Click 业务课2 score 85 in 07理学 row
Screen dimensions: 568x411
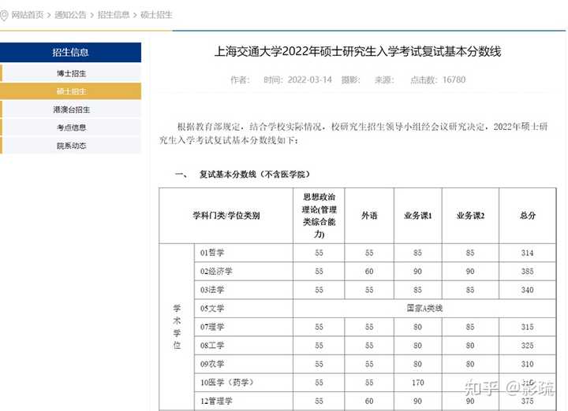point(470,327)
